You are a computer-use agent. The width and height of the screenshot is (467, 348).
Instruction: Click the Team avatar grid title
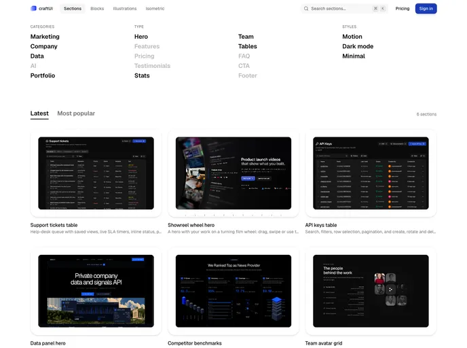tap(324, 343)
